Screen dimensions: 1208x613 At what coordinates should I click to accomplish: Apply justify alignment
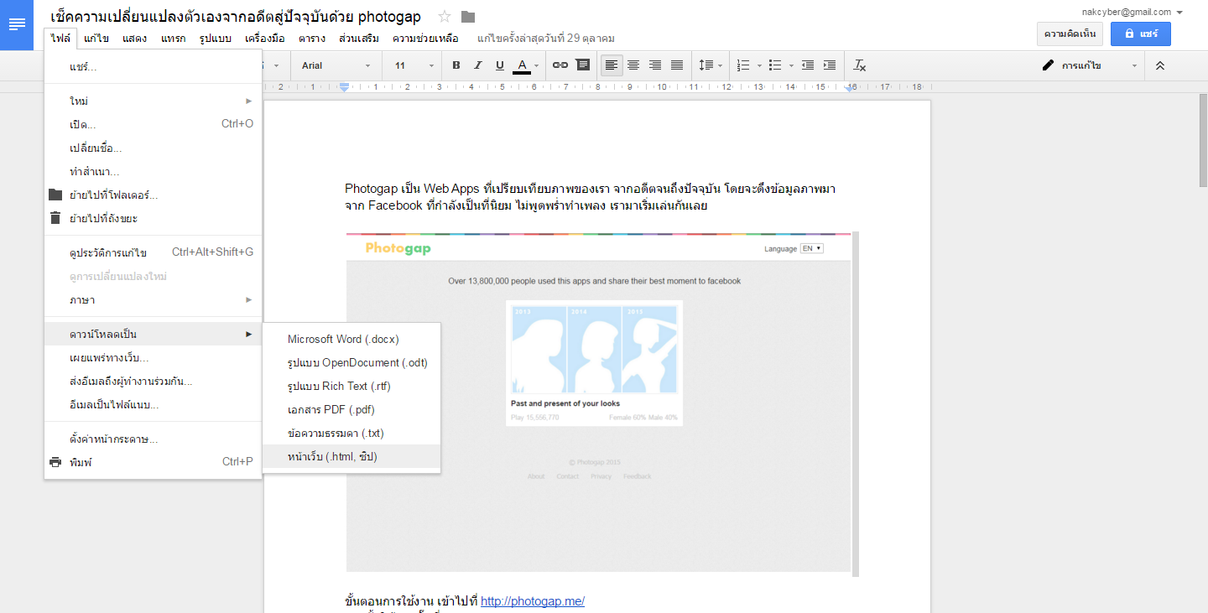pos(677,65)
